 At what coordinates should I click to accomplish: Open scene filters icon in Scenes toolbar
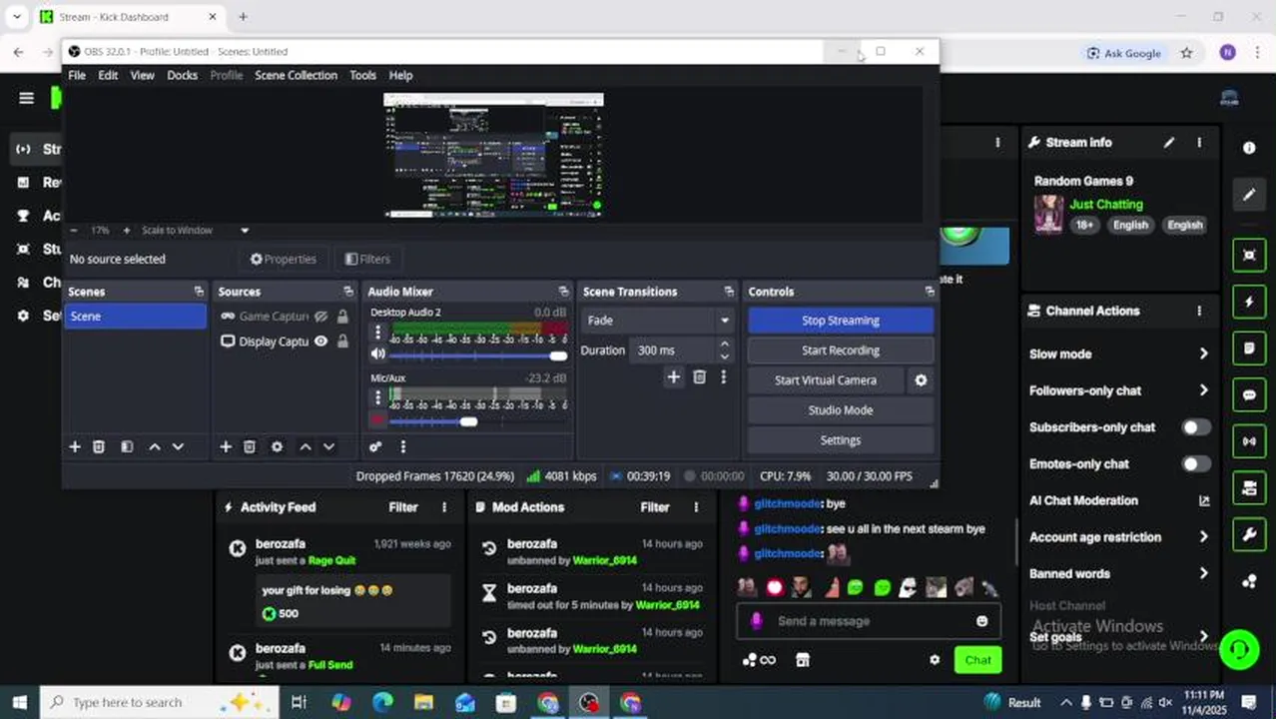coord(127,446)
